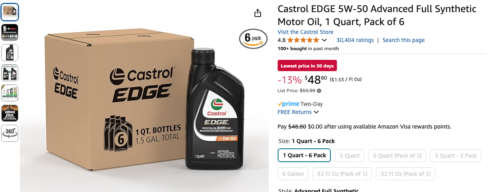Visit the Castrol Store link
The image size is (494, 192).
(x=306, y=32)
